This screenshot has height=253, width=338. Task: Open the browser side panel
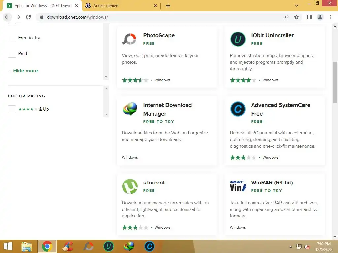[x=310, y=17]
